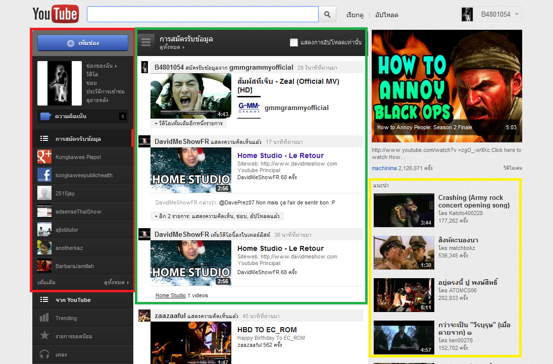Click the ajtobtutor channel icon

coord(44,230)
